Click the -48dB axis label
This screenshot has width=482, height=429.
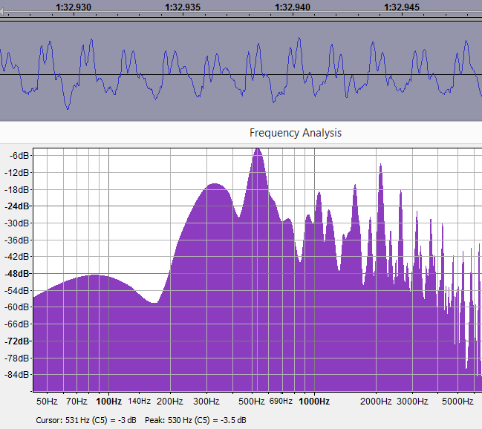[16, 273]
